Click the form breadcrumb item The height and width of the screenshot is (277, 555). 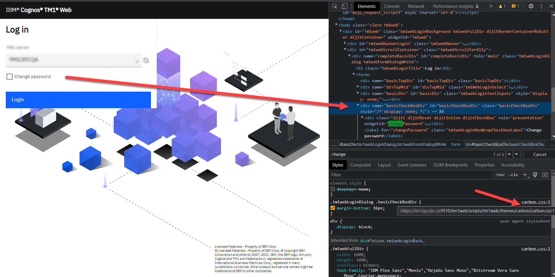tap(456, 144)
